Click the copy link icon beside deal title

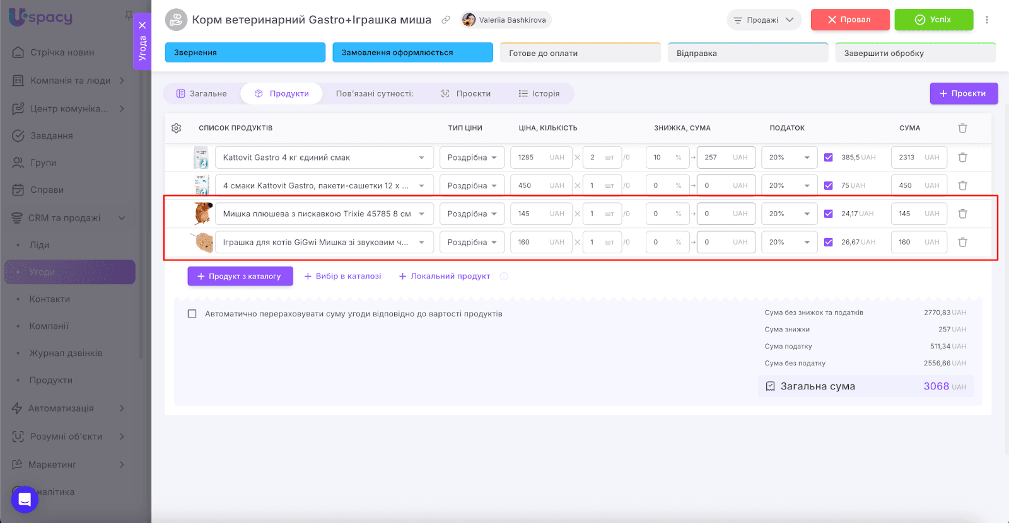click(446, 20)
